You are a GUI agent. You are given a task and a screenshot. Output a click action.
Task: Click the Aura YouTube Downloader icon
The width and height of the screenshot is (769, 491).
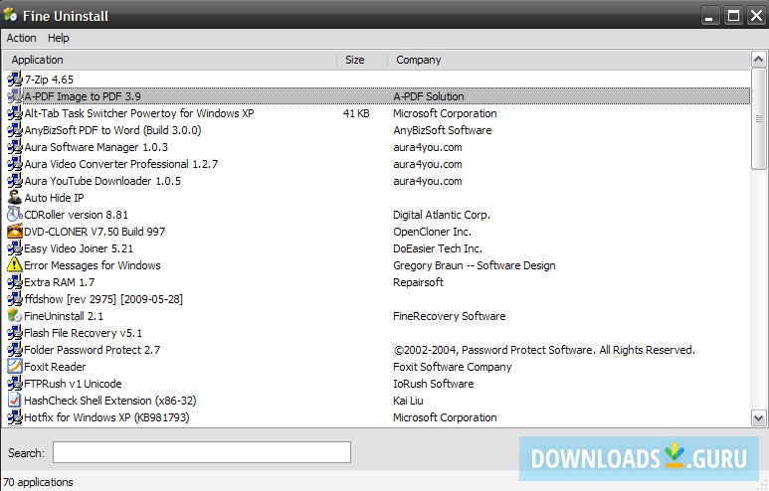[x=15, y=181]
